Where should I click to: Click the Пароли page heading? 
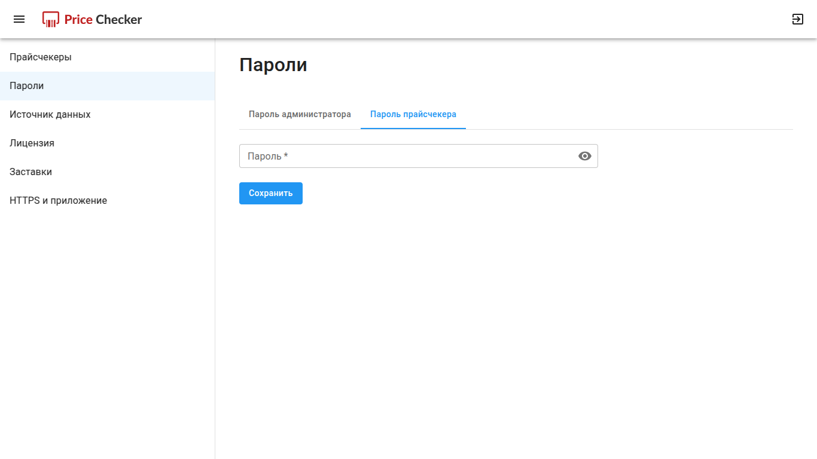point(273,65)
